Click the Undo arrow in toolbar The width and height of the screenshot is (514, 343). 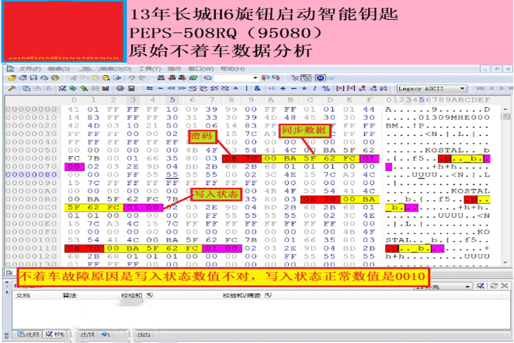(x=131, y=78)
